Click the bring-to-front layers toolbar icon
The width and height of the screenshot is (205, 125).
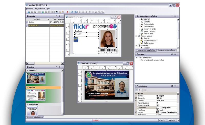(x=99, y=12)
